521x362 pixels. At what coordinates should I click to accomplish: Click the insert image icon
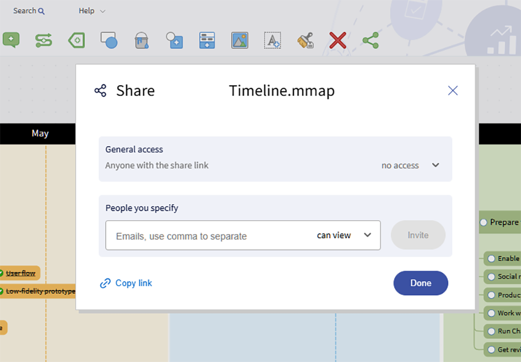click(x=240, y=40)
